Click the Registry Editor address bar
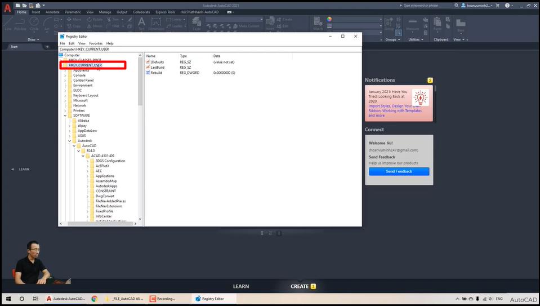Screen dimensions: 540x306 coord(209,49)
